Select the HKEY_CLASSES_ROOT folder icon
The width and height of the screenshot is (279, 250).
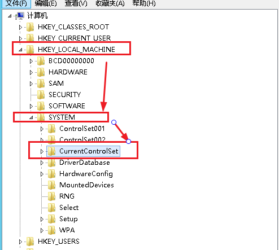(30, 27)
